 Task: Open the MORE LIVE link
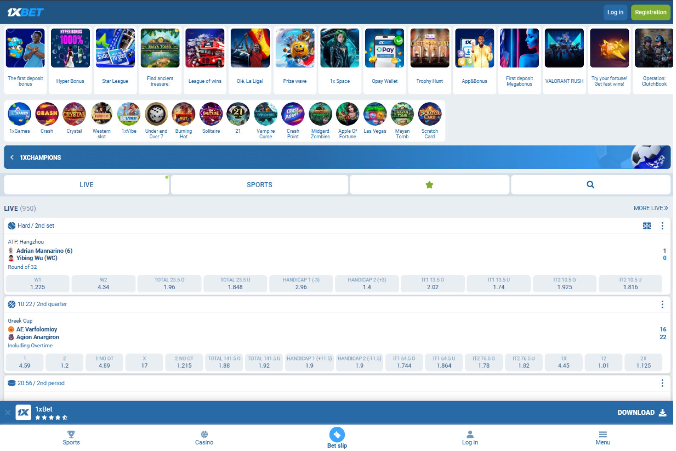point(650,208)
